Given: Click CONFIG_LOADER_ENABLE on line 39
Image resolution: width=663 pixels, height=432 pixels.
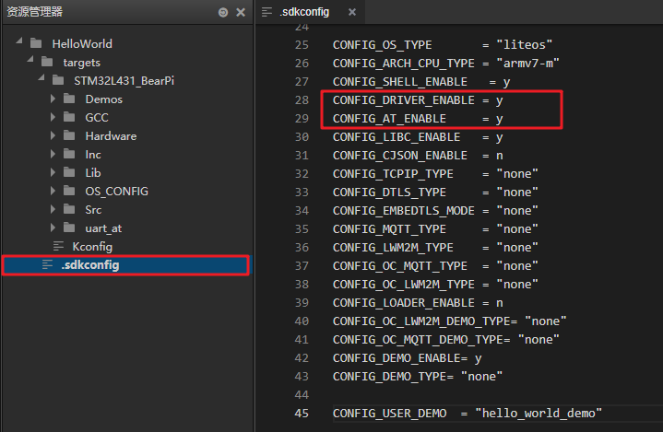Looking at the screenshot, I should [403, 303].
